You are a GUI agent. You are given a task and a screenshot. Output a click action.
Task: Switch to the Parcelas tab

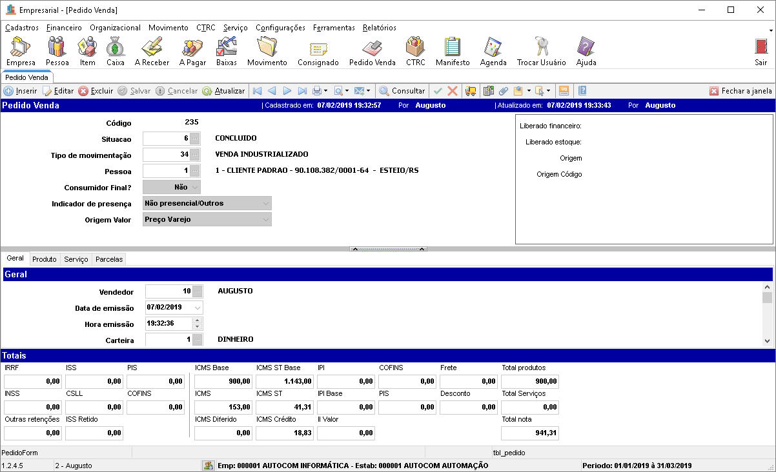click(x=108, y=259)
